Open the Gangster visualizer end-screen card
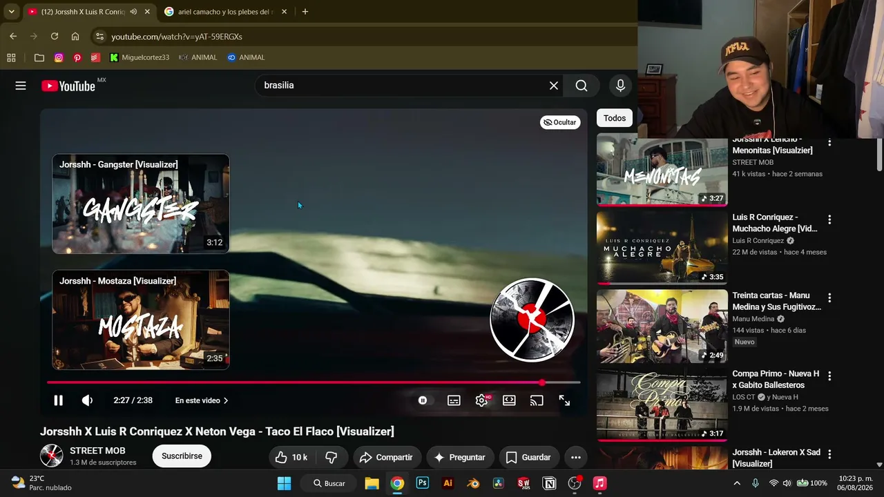Screen dimensions: 884x497 (141, 204)
